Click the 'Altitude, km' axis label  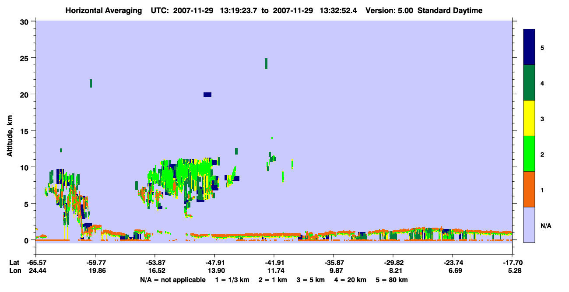coord(10,136)
